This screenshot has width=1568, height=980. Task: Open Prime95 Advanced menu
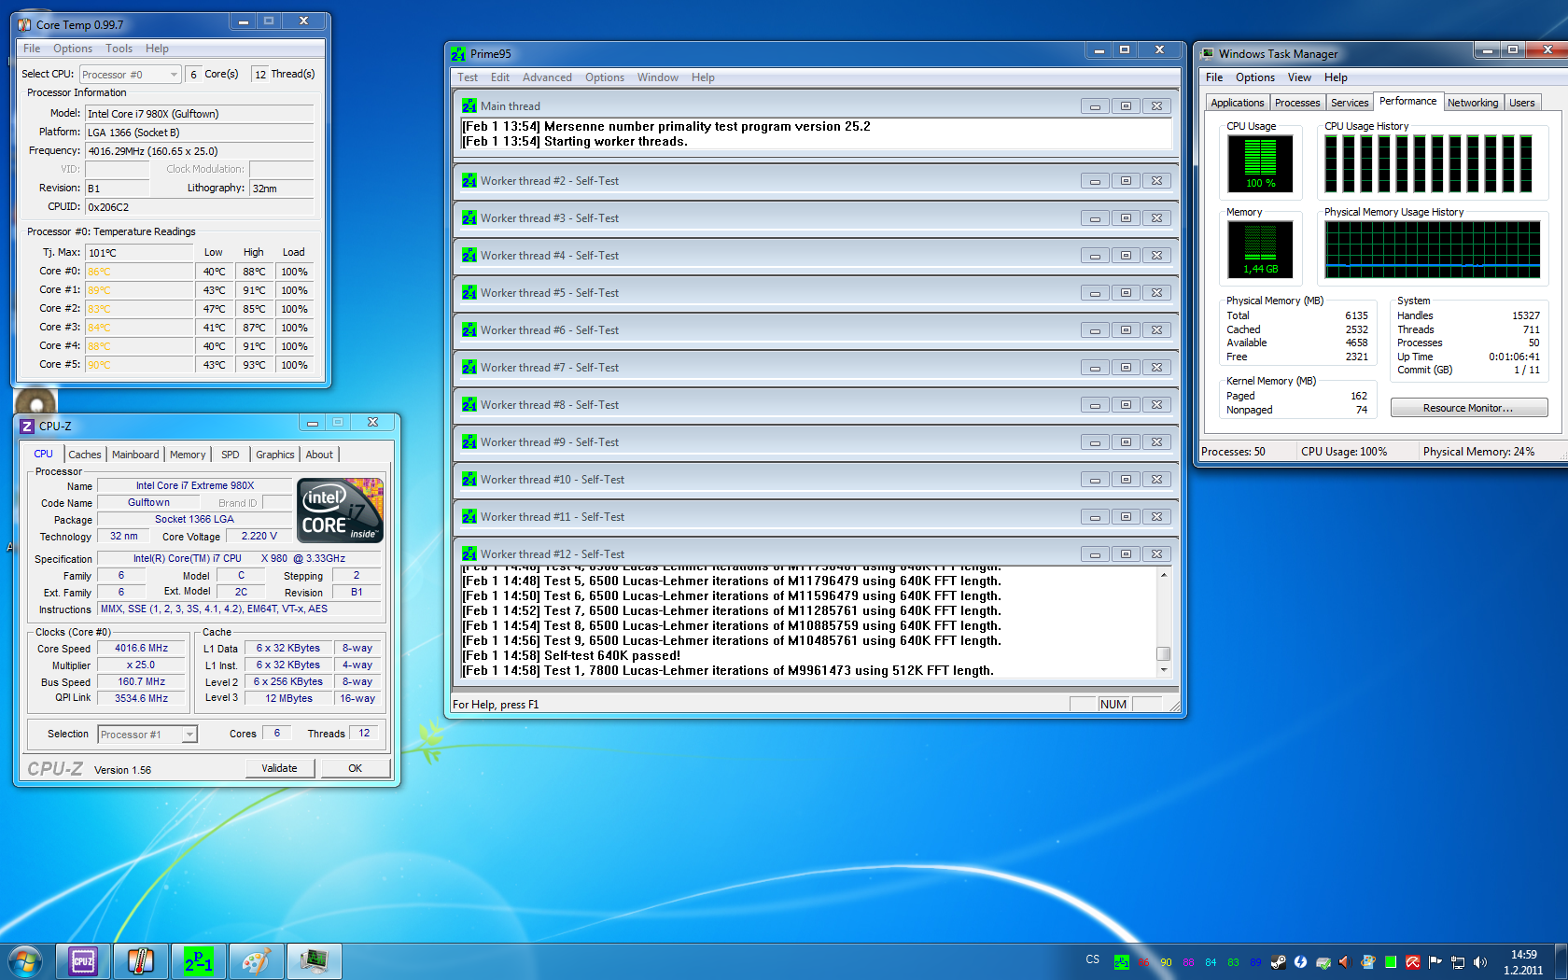547,77
